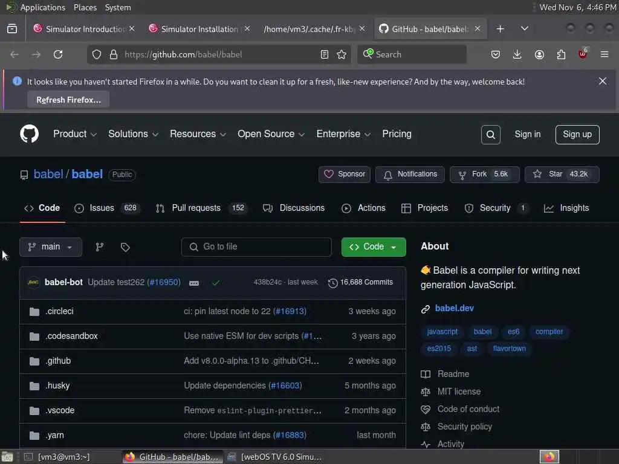Viewport: 619px width, 464px height.
Task: Expand the Solutions menu
Action: tap(134, 134)
